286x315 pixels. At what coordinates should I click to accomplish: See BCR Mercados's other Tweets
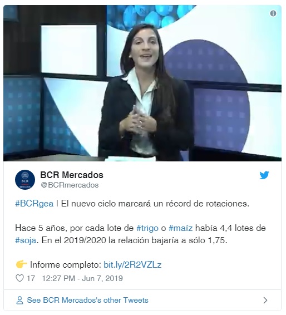coord(87,300)
